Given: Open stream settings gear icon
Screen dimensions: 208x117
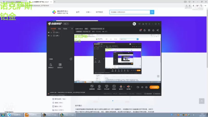Looking at the screenshot, I should tap(146, 87).
